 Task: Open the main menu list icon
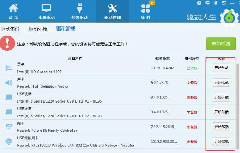tap(224, 3)
